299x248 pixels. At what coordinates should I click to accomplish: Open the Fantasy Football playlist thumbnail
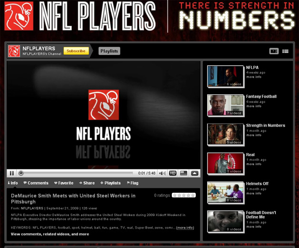click(226, 105)
